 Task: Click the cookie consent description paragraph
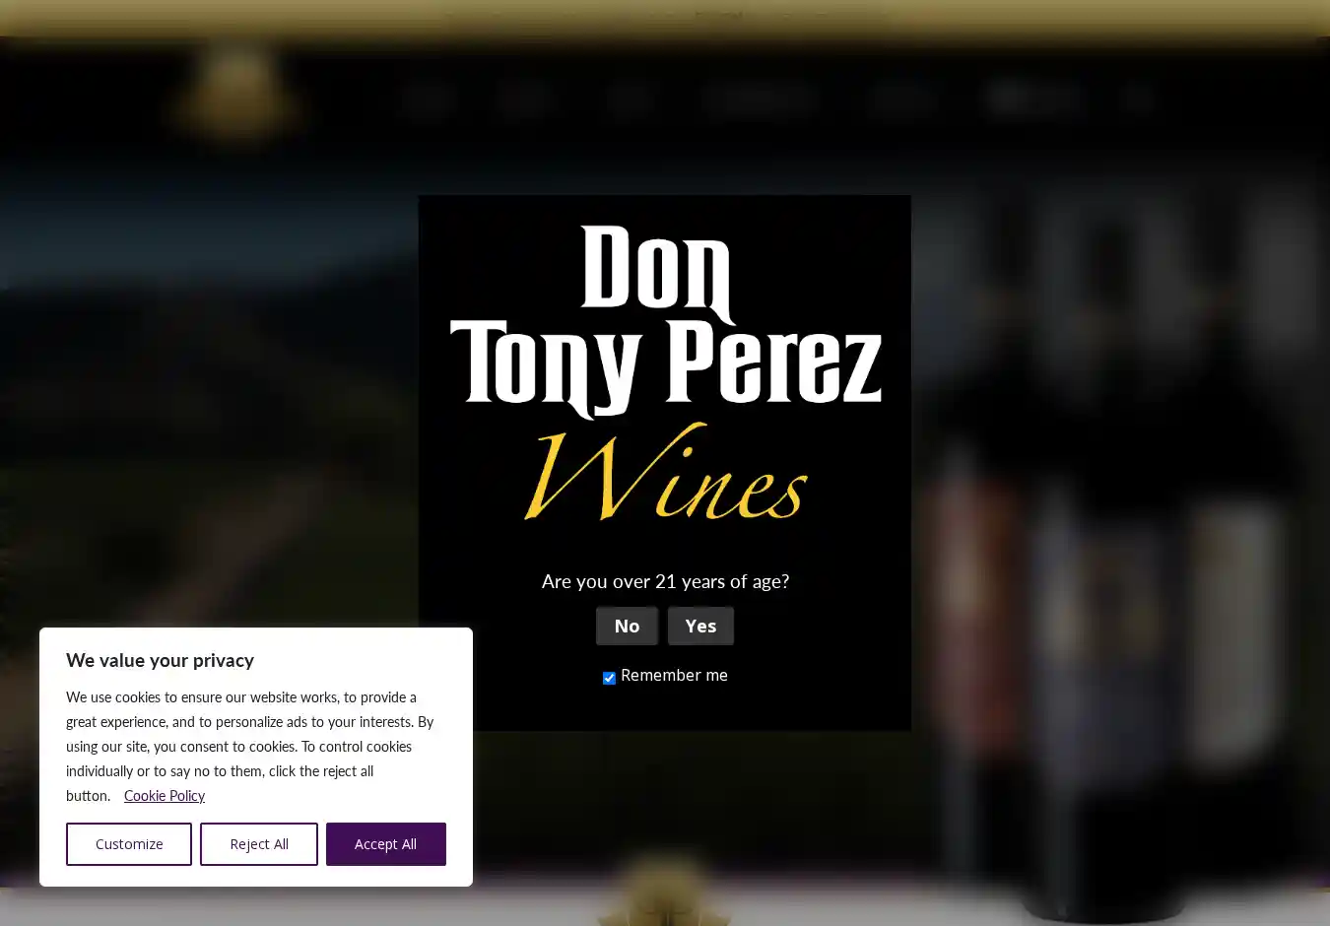(250, 746)
